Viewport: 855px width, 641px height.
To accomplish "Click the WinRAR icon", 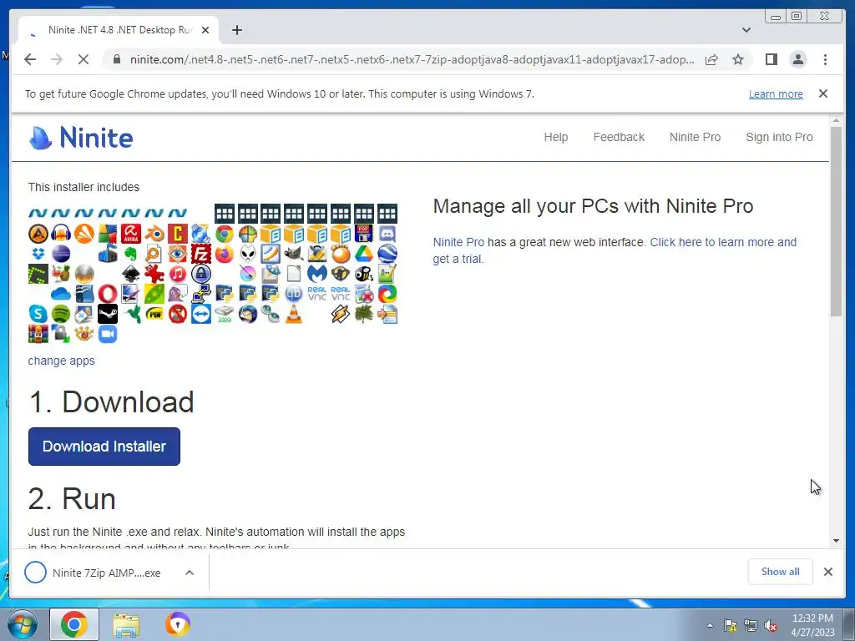I will [x=38, y=334].
